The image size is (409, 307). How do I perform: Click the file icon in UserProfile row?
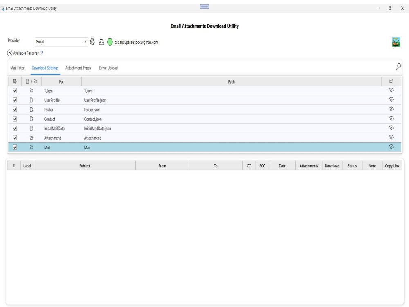coord(31,100)
